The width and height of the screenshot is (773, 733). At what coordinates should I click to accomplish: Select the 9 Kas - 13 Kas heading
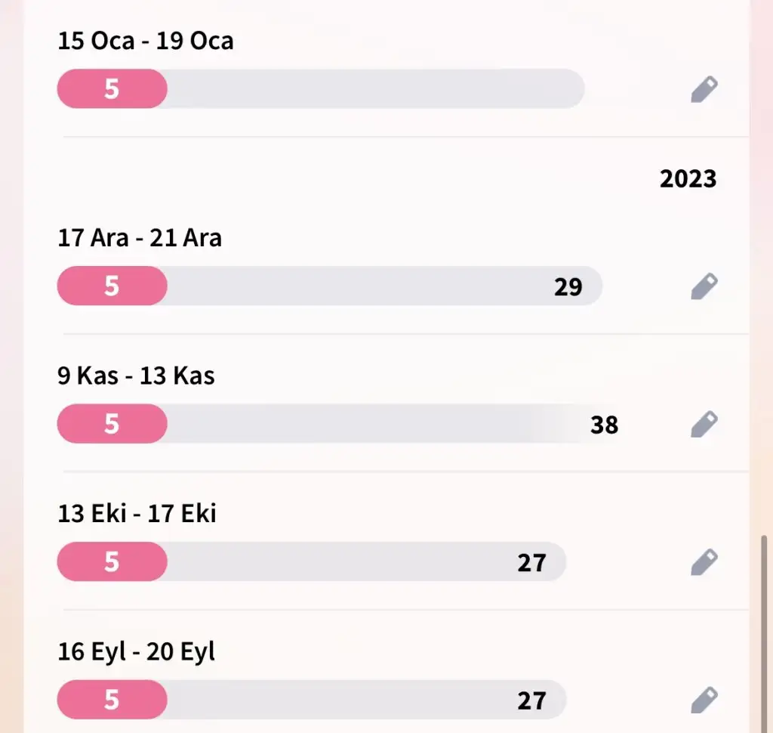[x=136, y=376]
